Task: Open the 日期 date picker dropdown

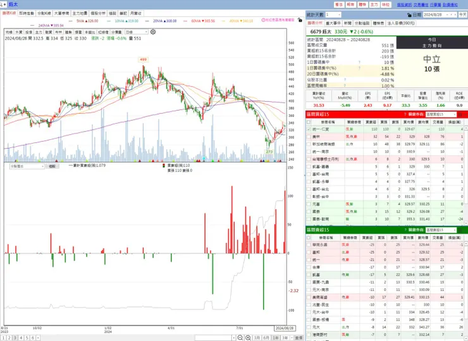Action: click(x=447, y=15)
